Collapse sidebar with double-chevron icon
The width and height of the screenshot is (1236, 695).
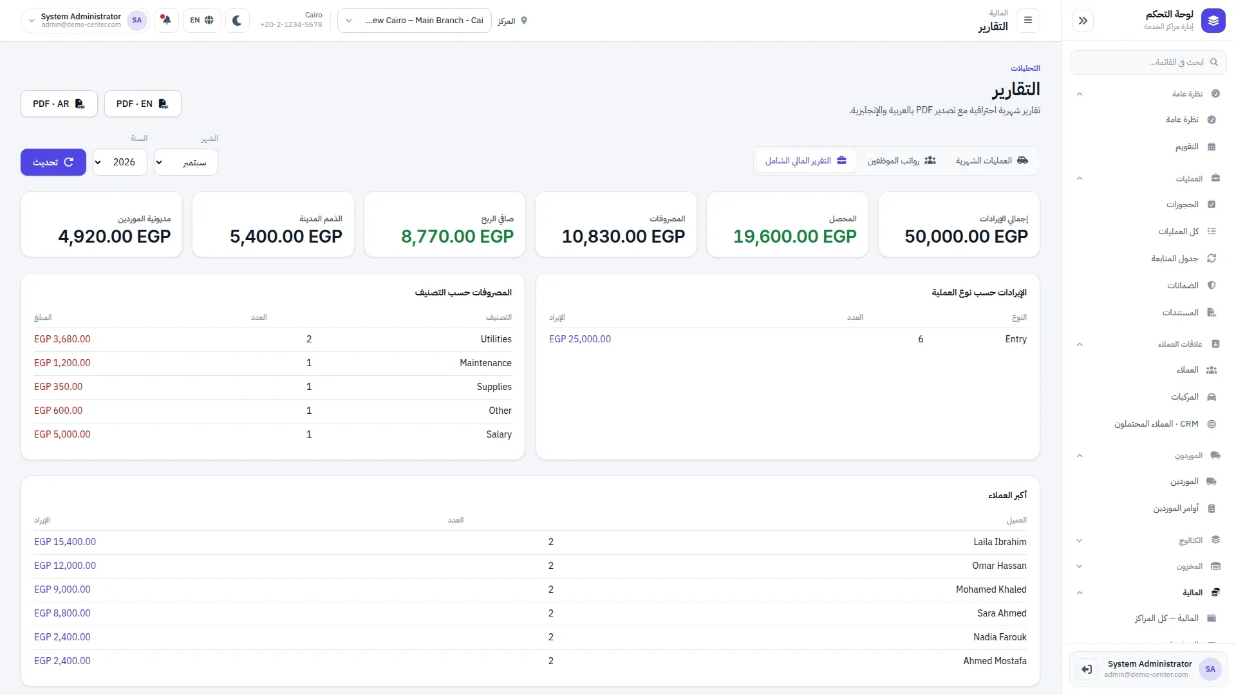1083,21
